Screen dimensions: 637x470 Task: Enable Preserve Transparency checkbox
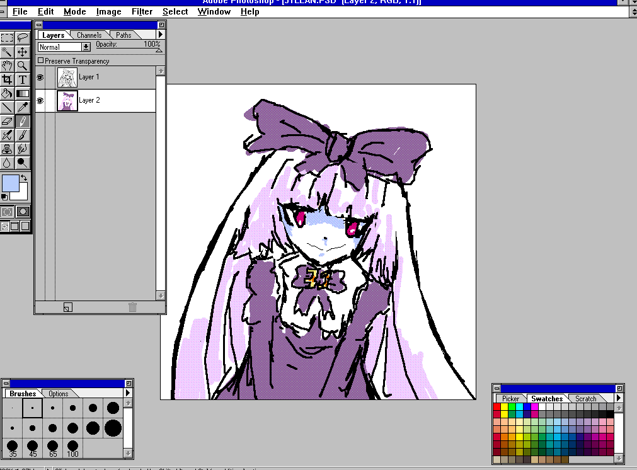click(x=40, y=60)
